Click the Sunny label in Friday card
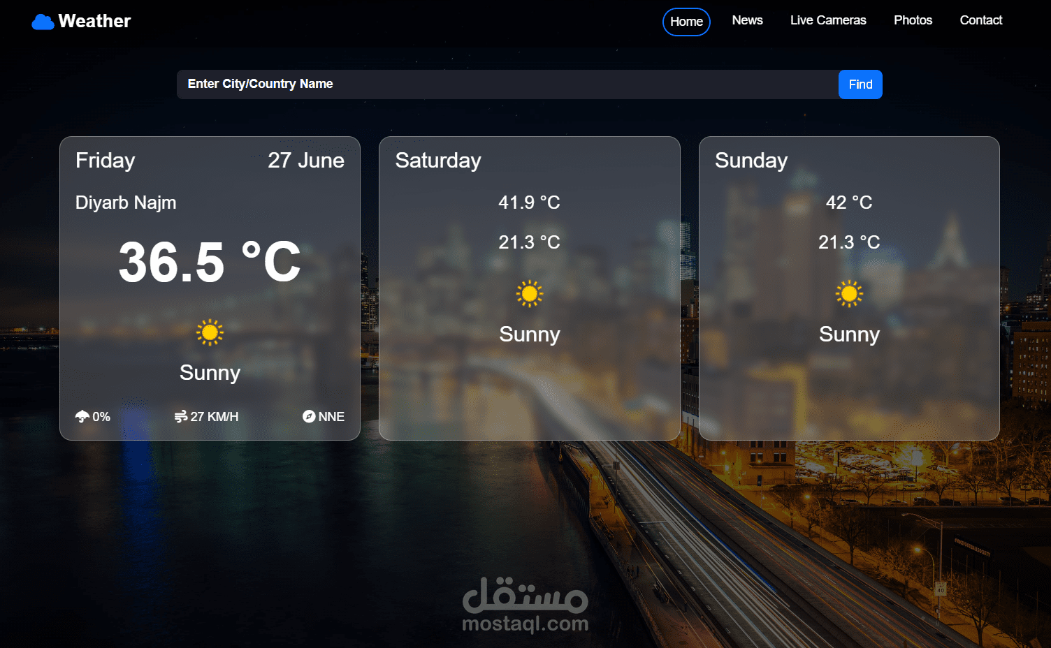 (x=210, y=373)
